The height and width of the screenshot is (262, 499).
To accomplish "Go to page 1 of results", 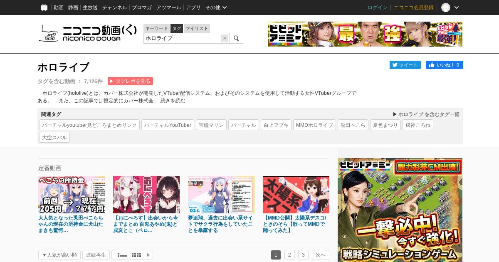I will [276, 255].
